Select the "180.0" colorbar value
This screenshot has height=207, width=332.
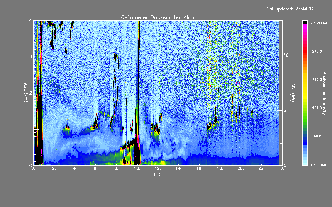tap(317, 79)
